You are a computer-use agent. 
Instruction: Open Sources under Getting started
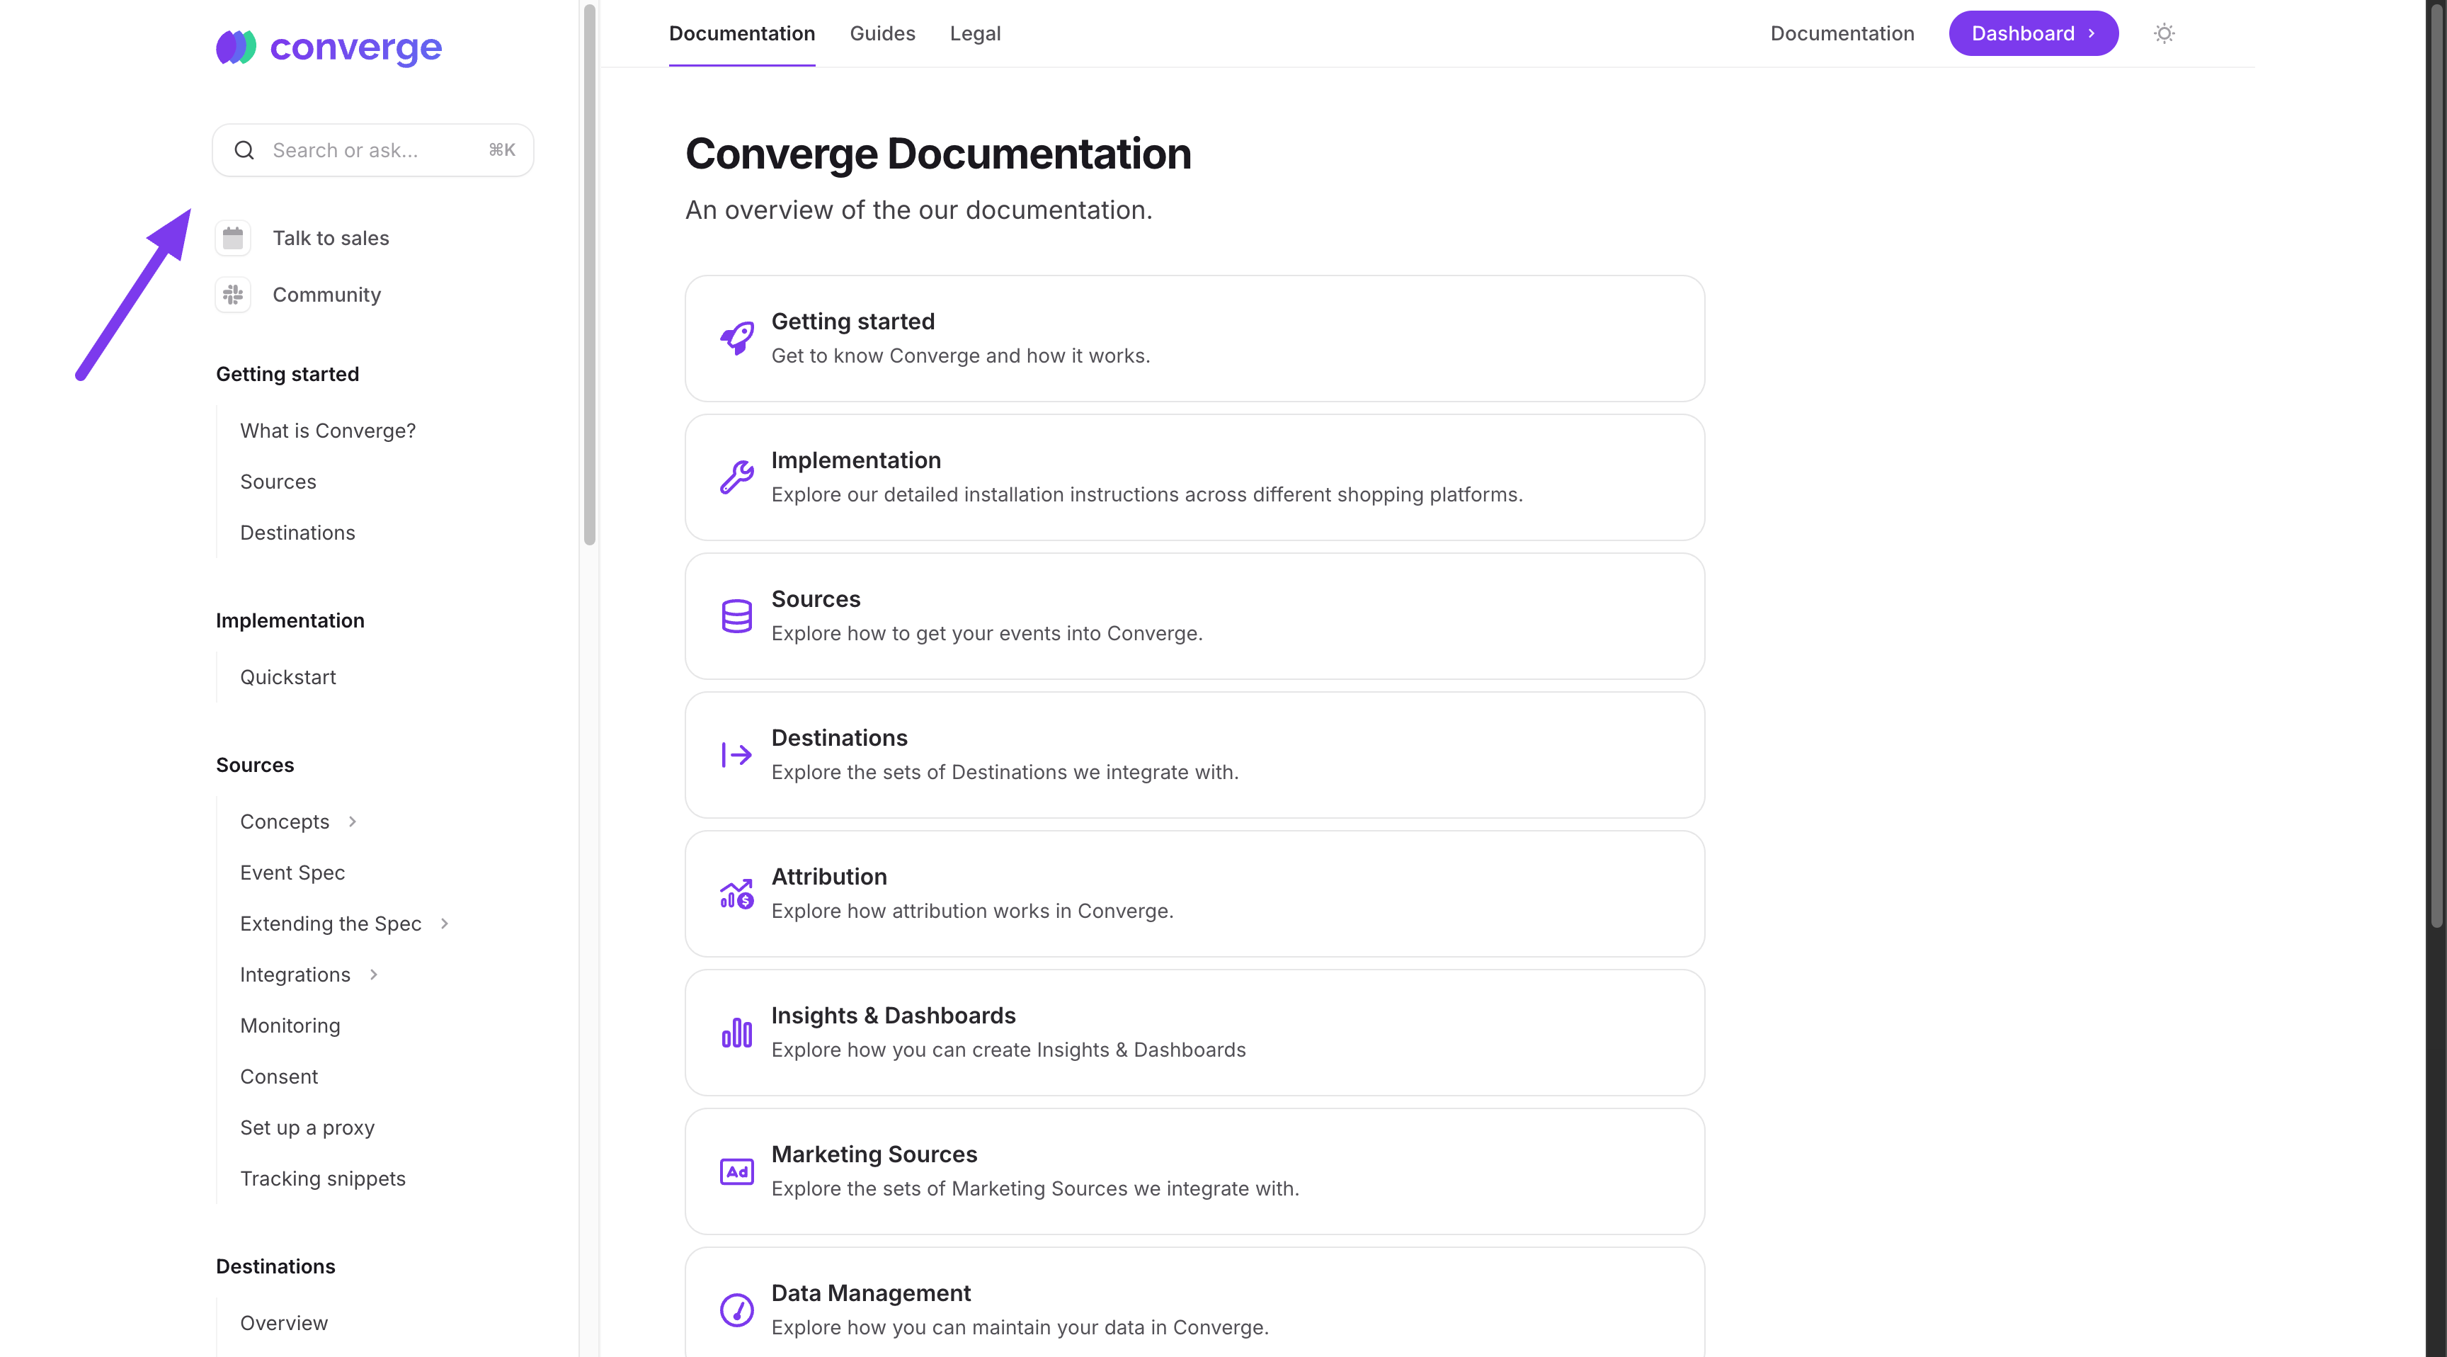(278, 482)
